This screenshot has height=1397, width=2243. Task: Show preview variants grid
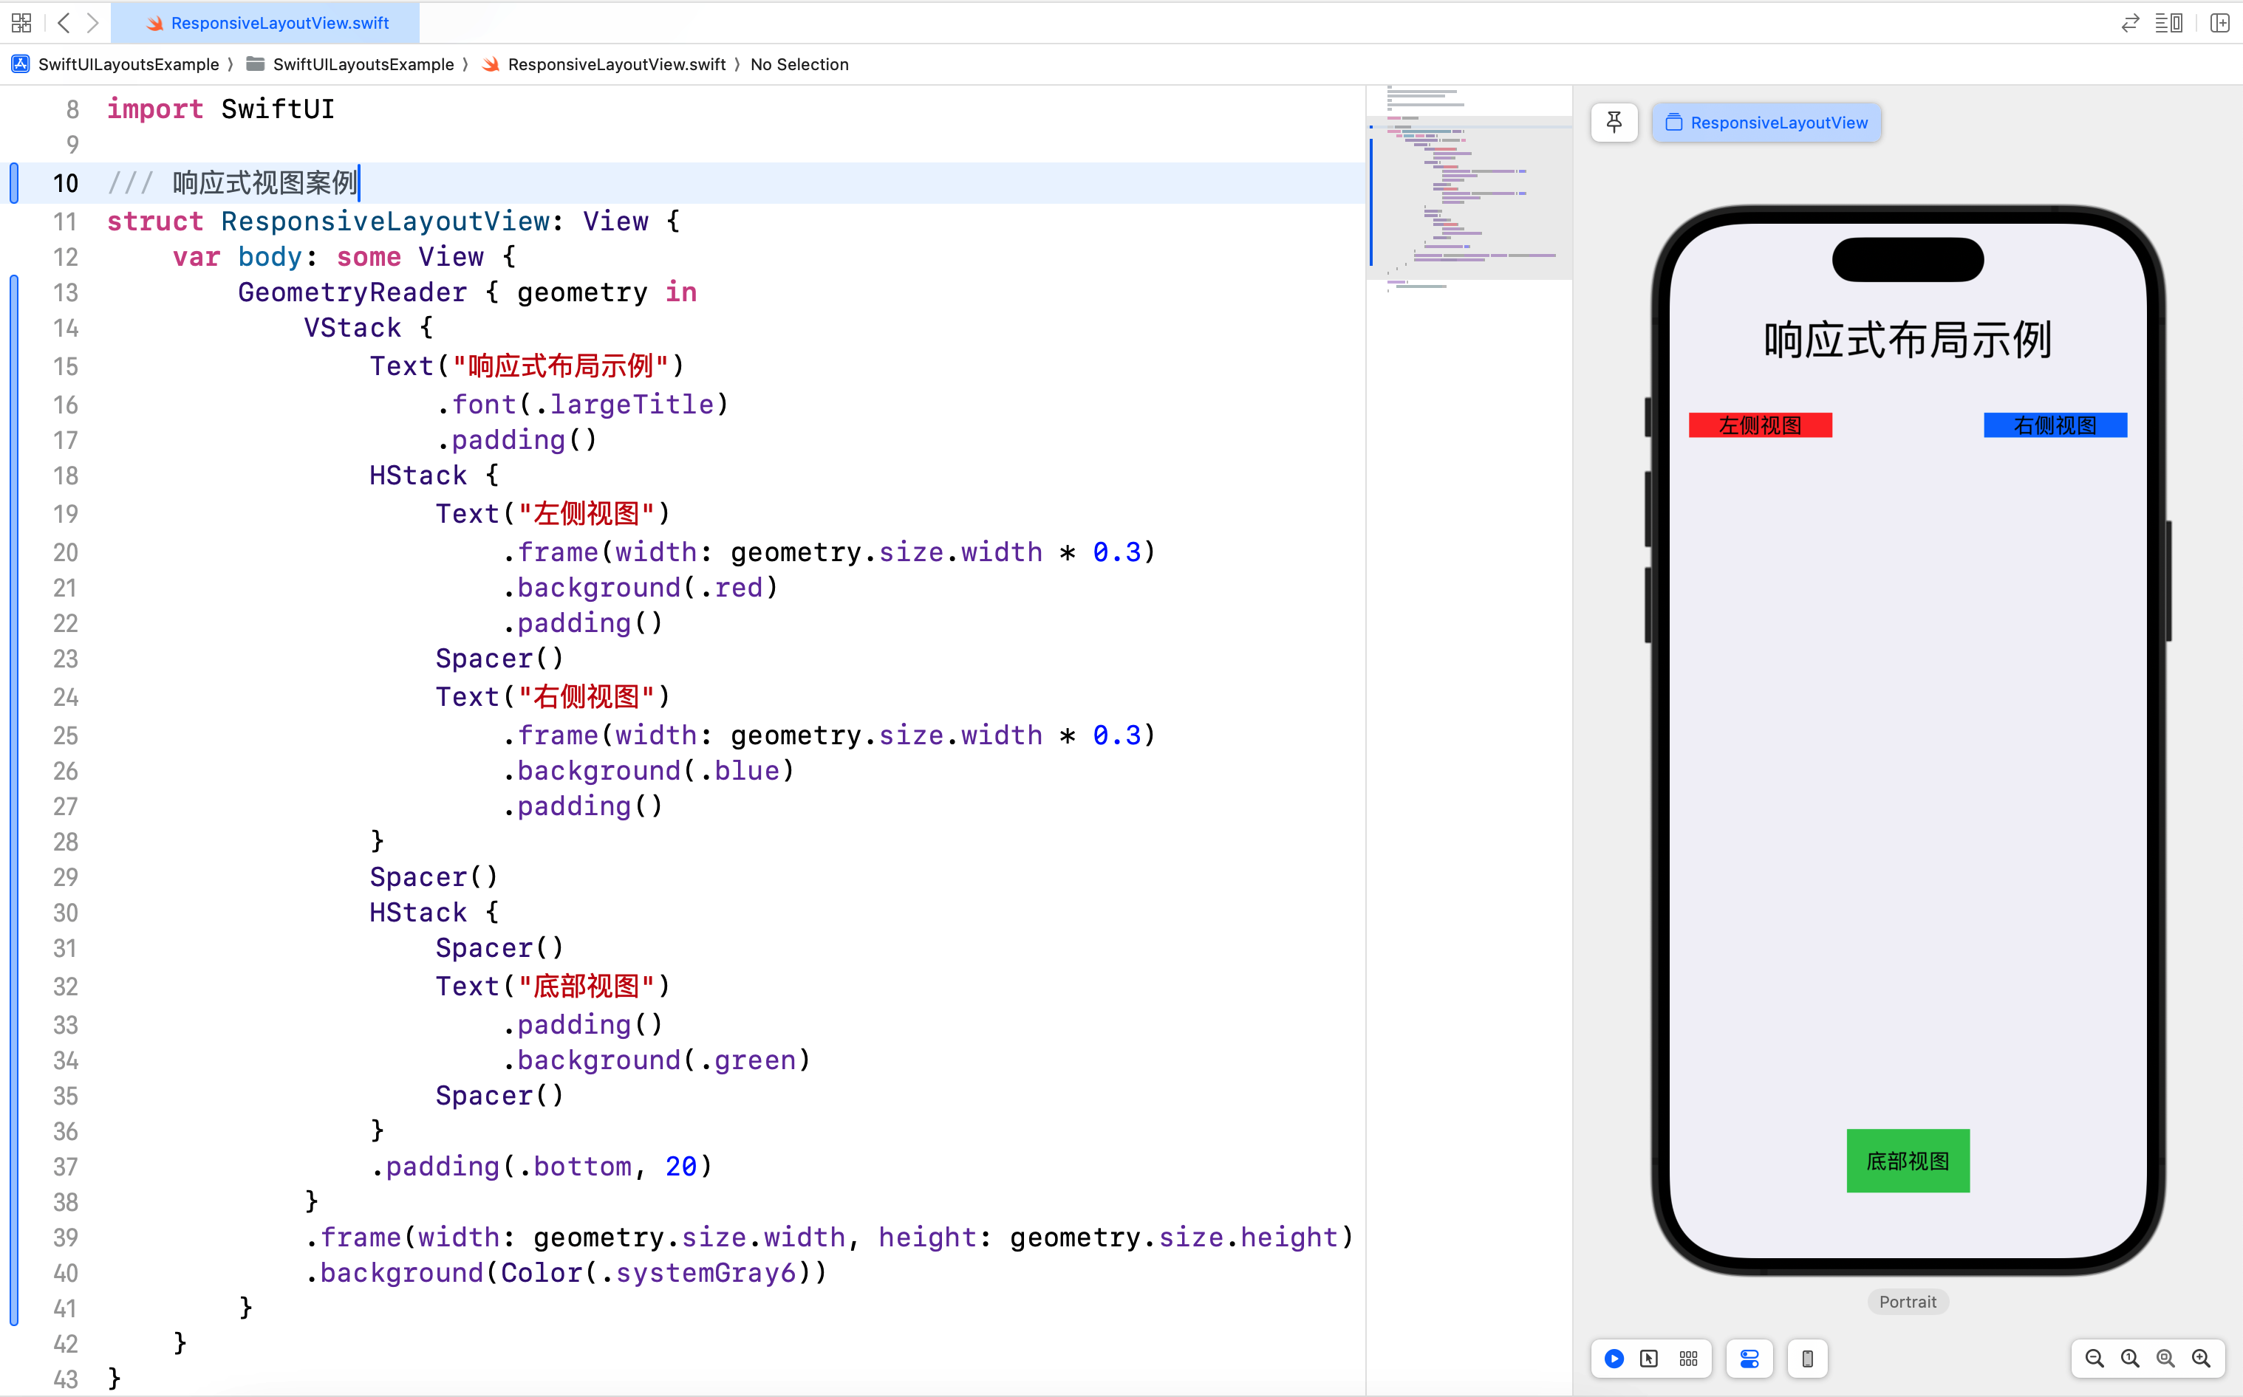[x=1688, y=1358]
